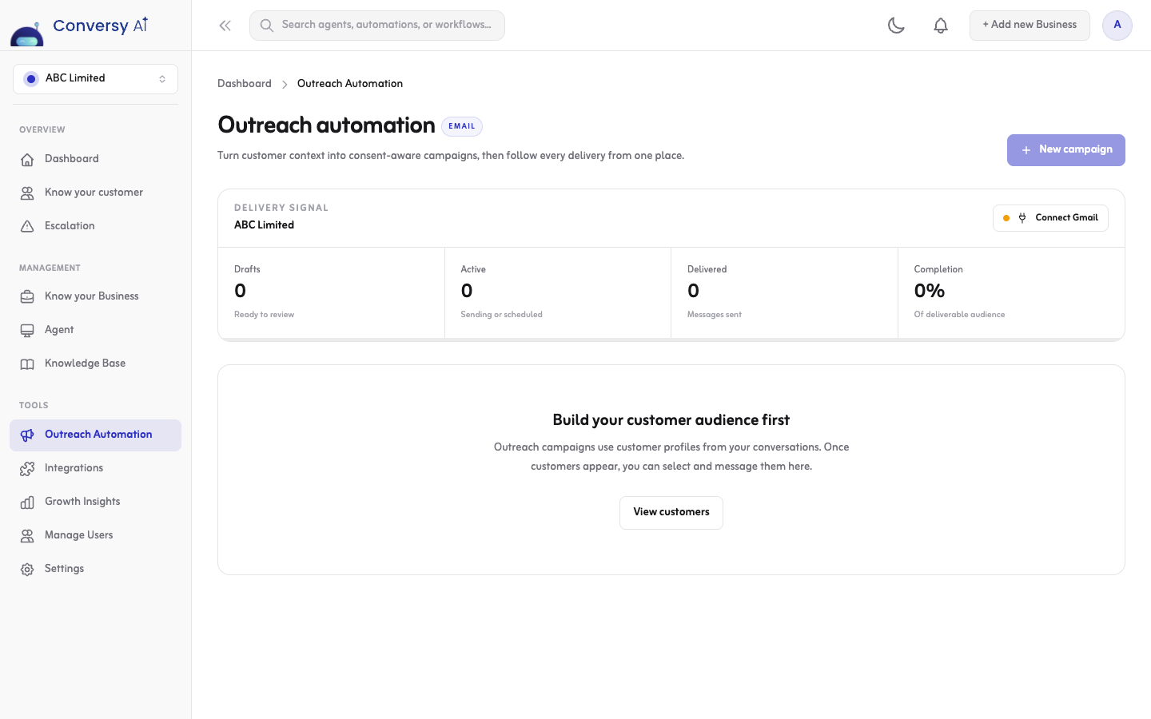Select Outreach Automation sidebar item
Screen dimensions: 1151x719
95,435
